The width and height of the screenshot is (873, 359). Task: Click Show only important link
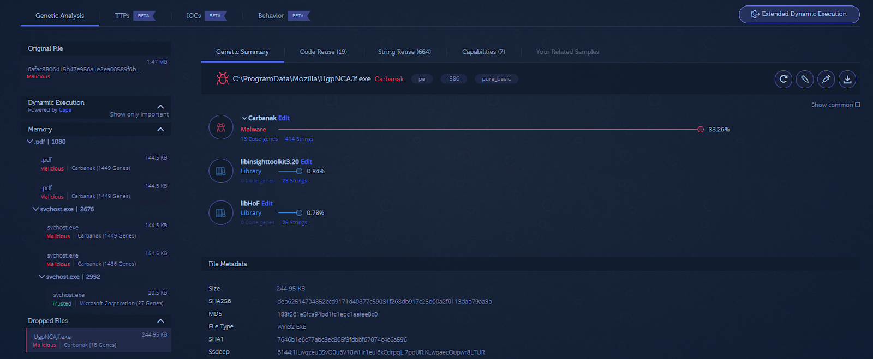pyautogui.click(x=139, y=114)
